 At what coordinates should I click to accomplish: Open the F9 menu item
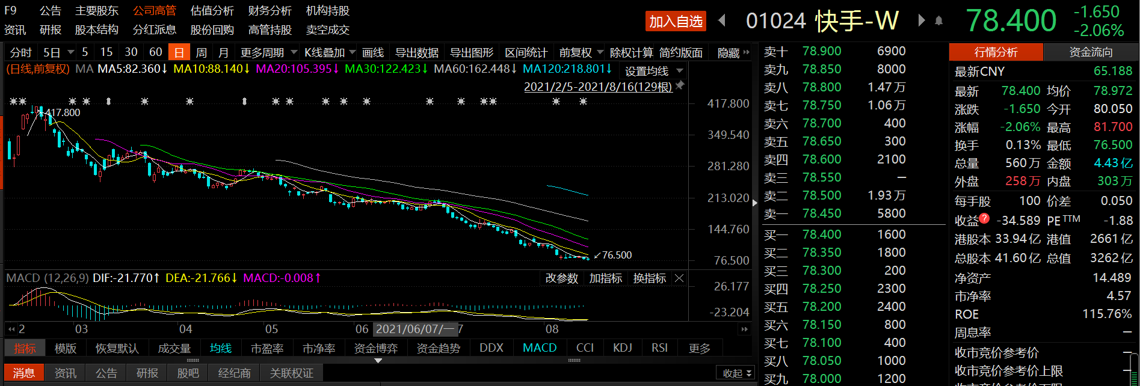coord(11,11)
